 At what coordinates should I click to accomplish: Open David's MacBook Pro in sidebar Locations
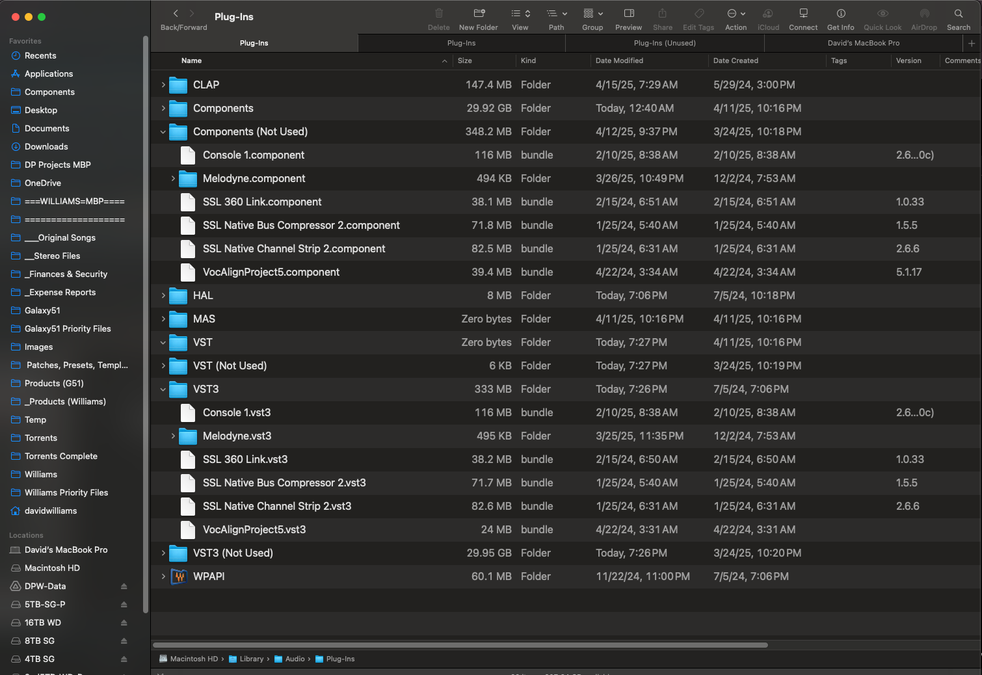click(66, 549)
